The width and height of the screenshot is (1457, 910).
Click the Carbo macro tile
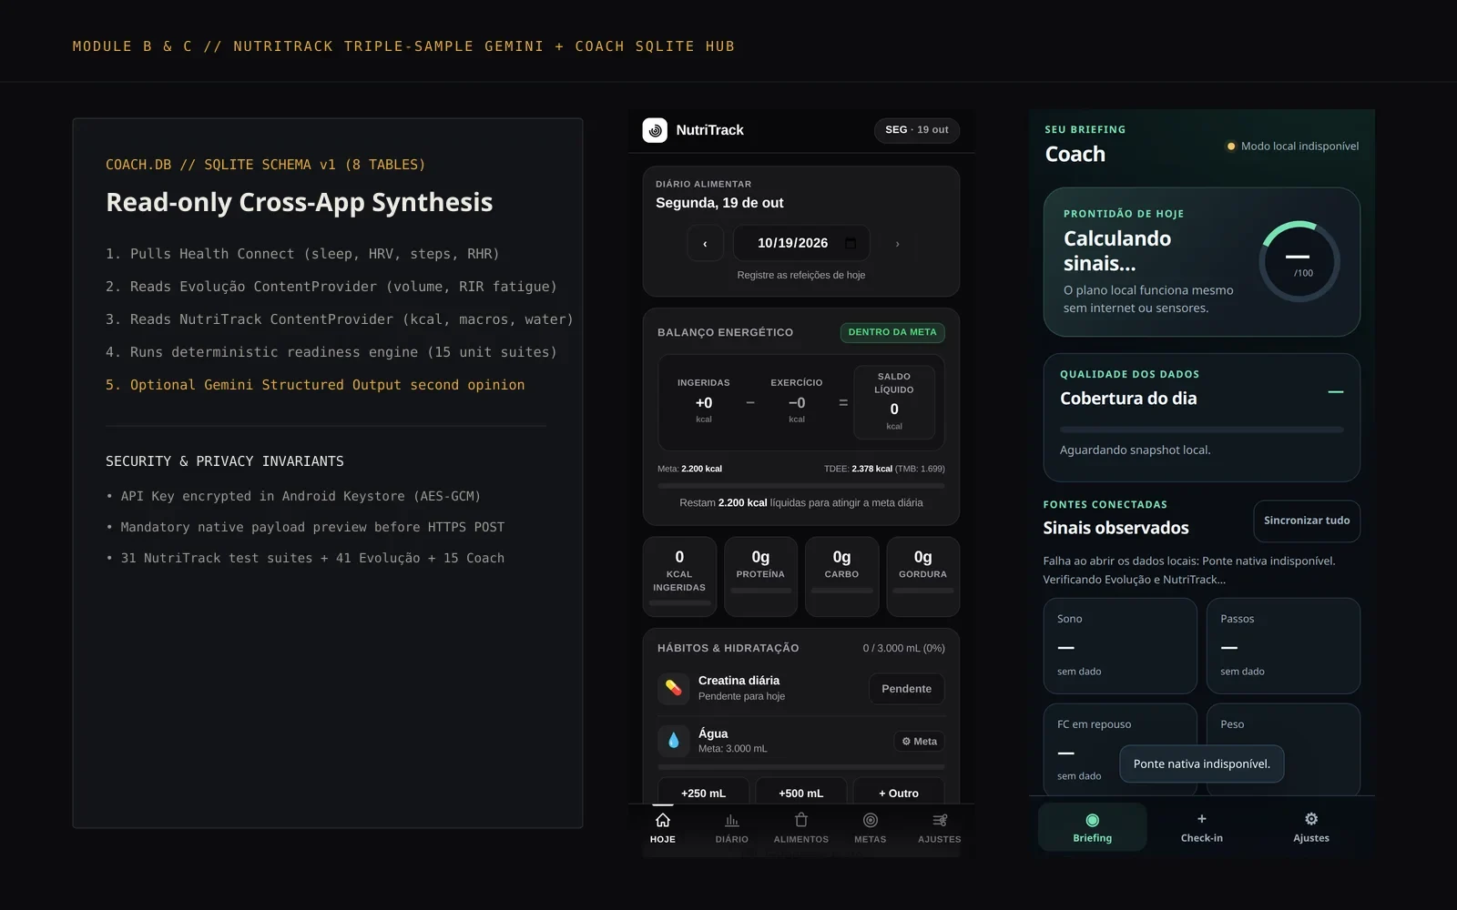click(x=841, y=576)
